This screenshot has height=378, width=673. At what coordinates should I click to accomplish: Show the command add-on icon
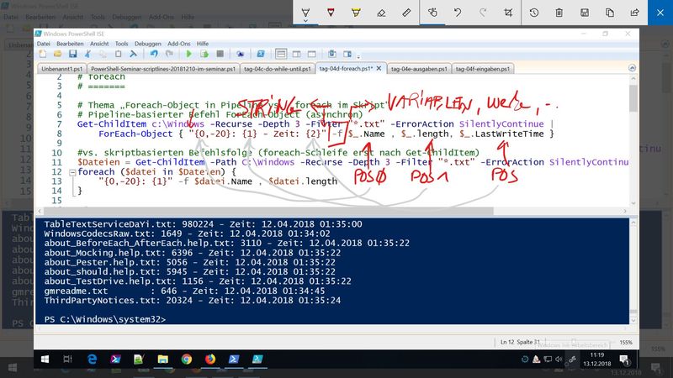[x=347, y=54]
